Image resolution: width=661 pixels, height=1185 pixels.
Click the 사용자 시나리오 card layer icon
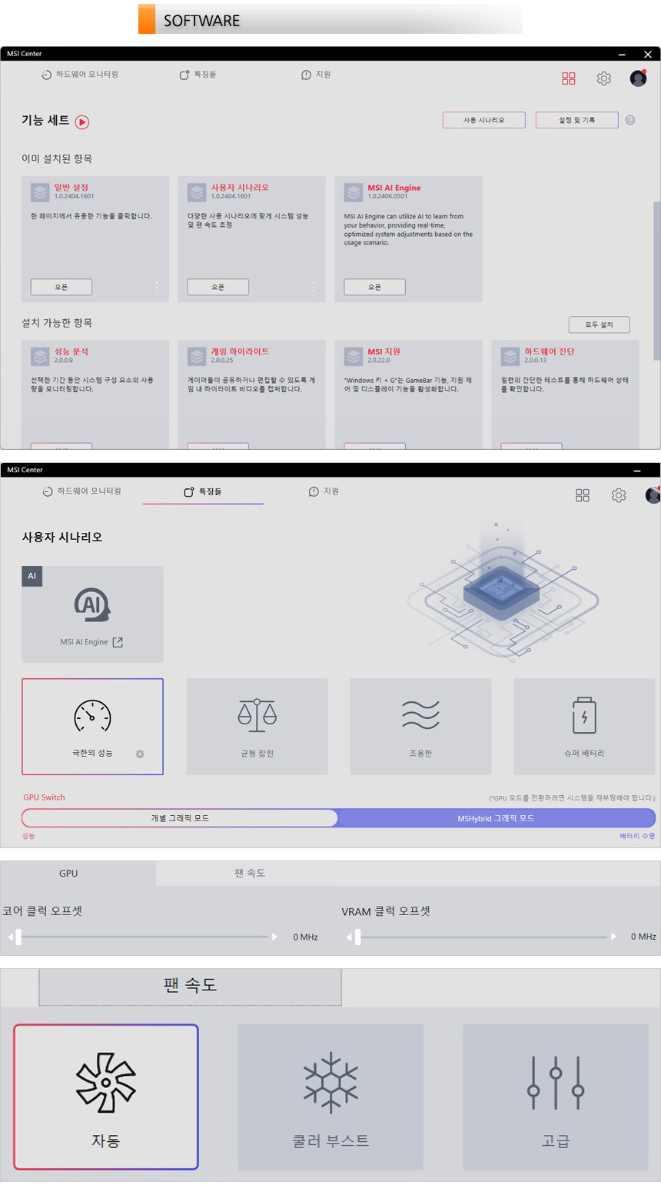point(197,191)
